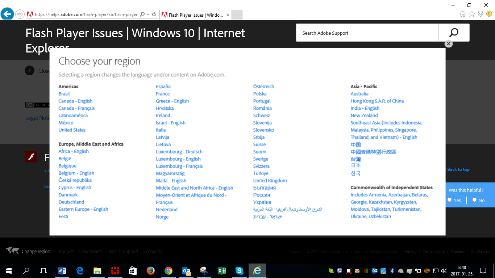Refresh the page using the address bar icon
Viewport: 495px width, 278px height.
click(154, 14)
